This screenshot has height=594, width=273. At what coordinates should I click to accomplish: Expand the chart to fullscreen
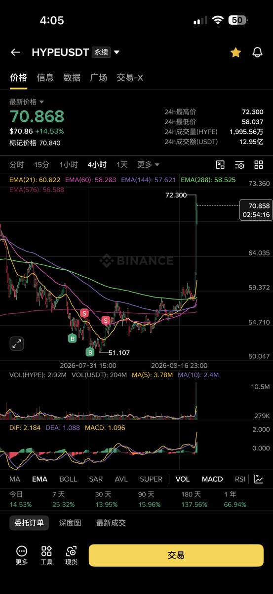pyautogui.click(x=17, y=344)
